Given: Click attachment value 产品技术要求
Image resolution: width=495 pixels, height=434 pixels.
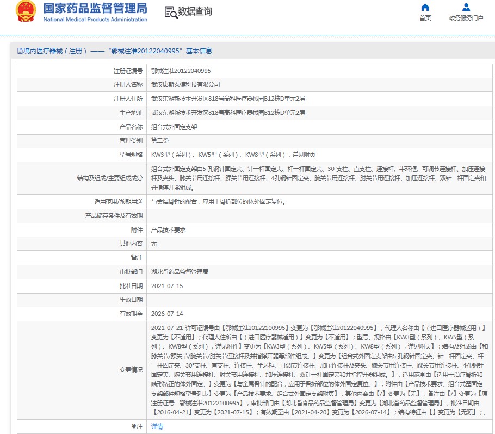Looking at the screenshot, I should (168, 230).
